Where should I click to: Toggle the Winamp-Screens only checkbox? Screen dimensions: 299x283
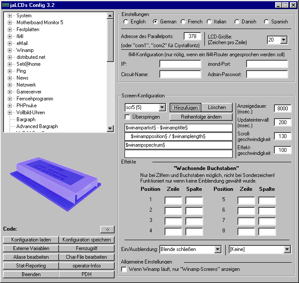point(125,269)
